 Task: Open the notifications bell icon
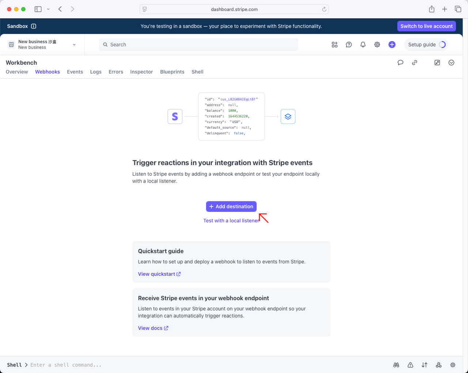(363, 45)
